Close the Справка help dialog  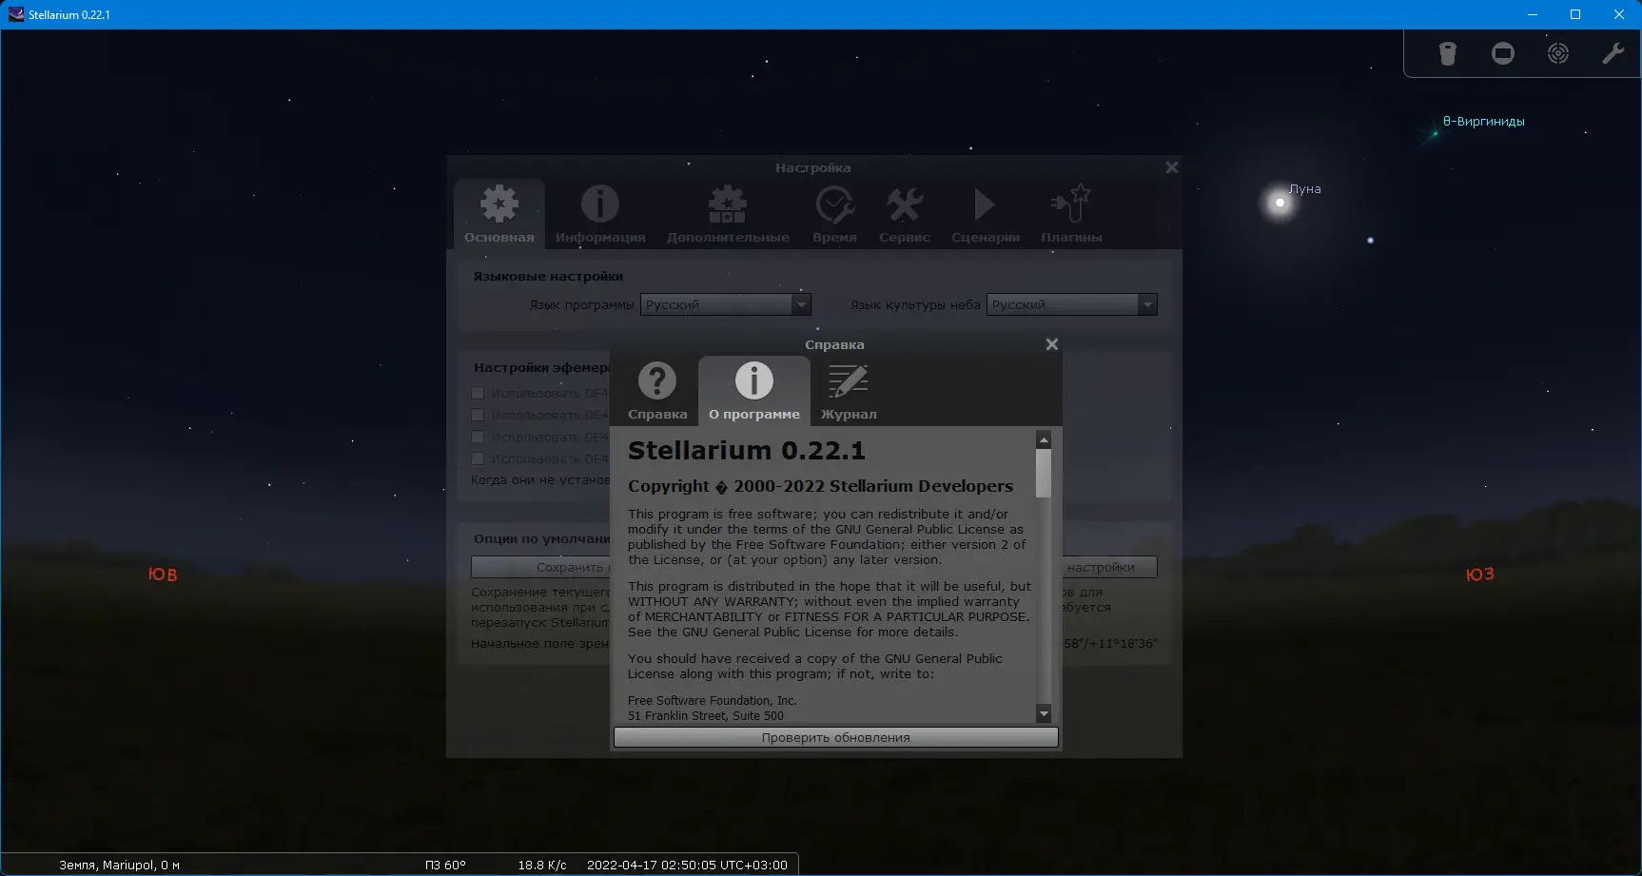point(1052,344)
